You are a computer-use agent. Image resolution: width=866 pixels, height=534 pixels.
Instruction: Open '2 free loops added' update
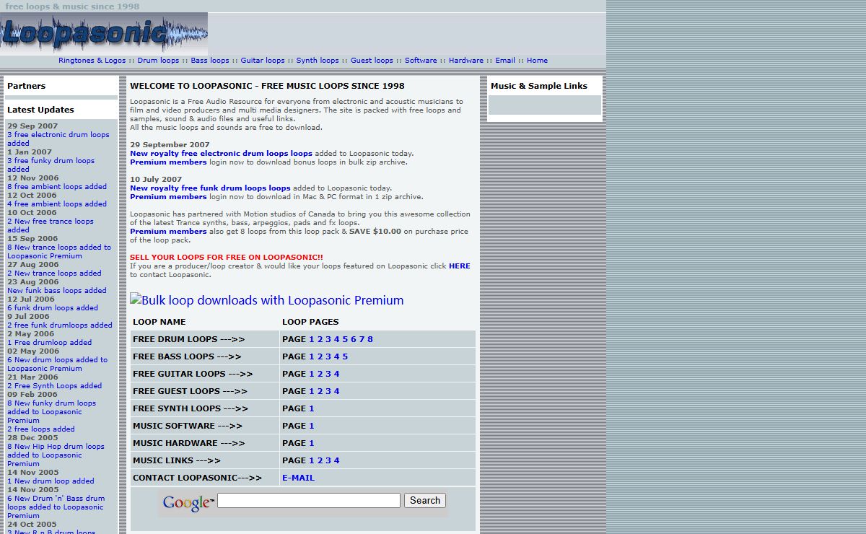tap(41, 429)
